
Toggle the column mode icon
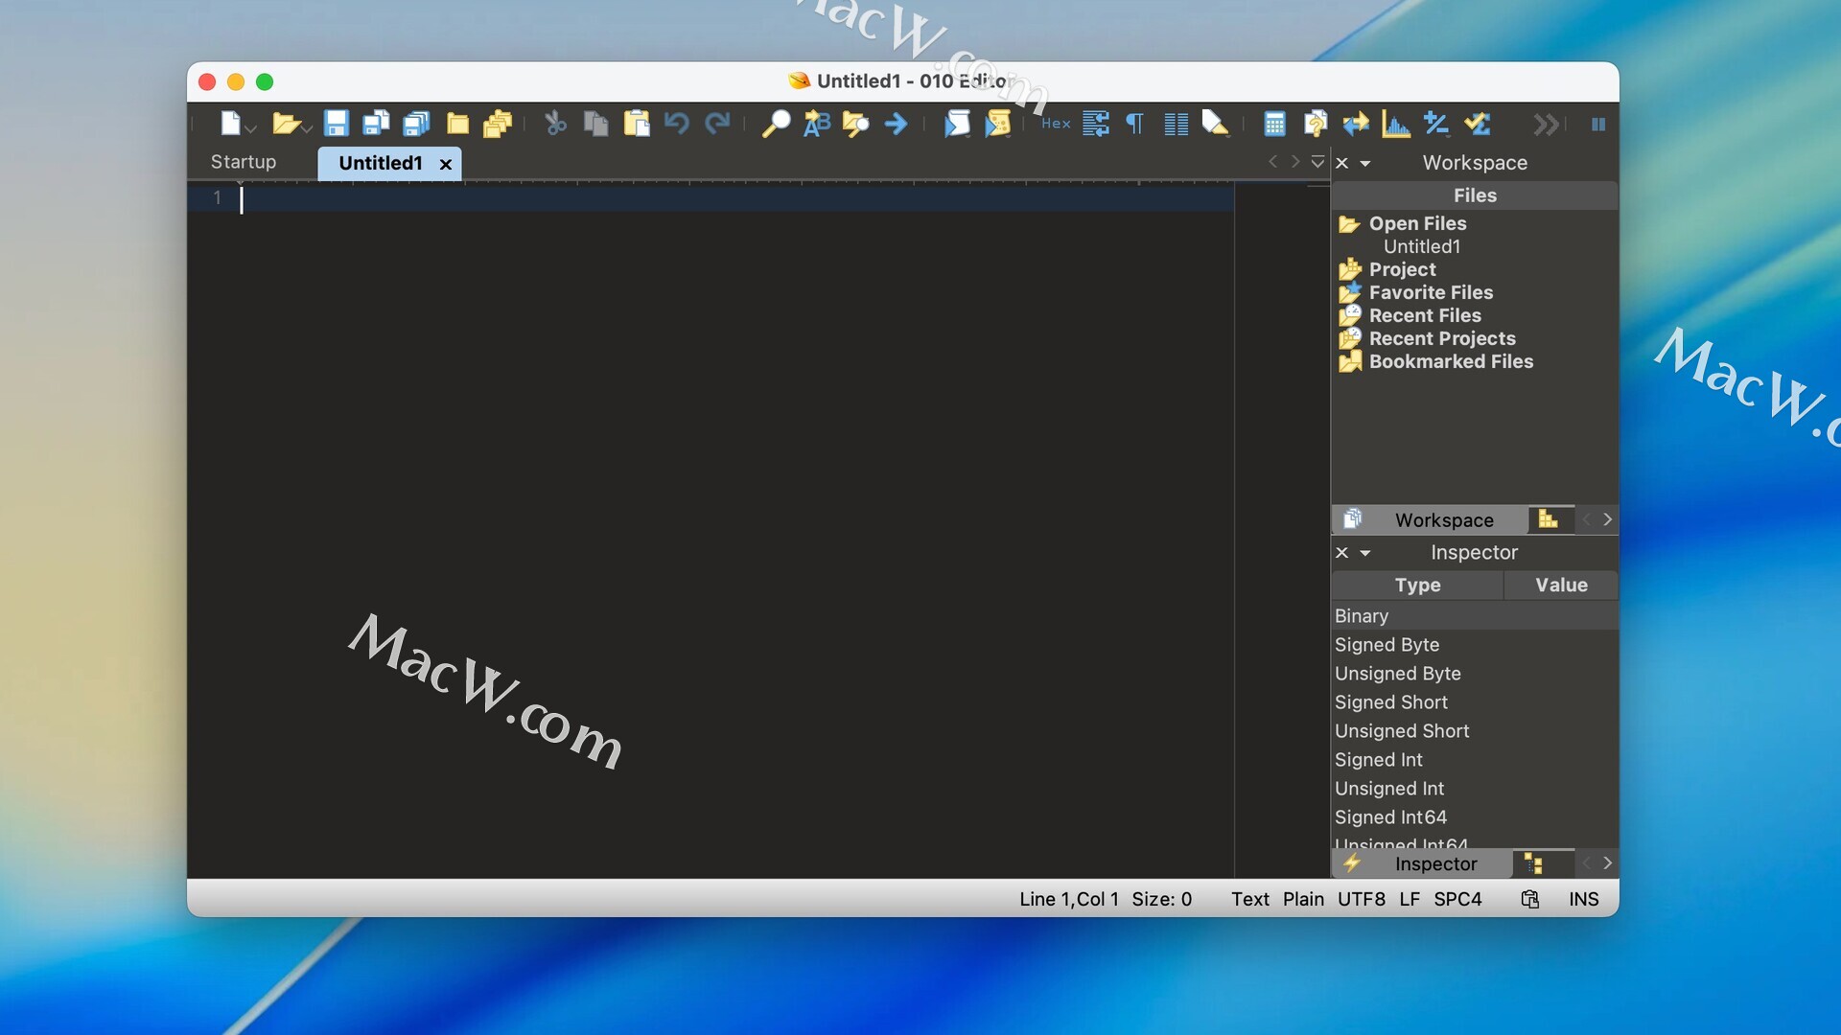pyautogui.click(x=1176, y=124)
